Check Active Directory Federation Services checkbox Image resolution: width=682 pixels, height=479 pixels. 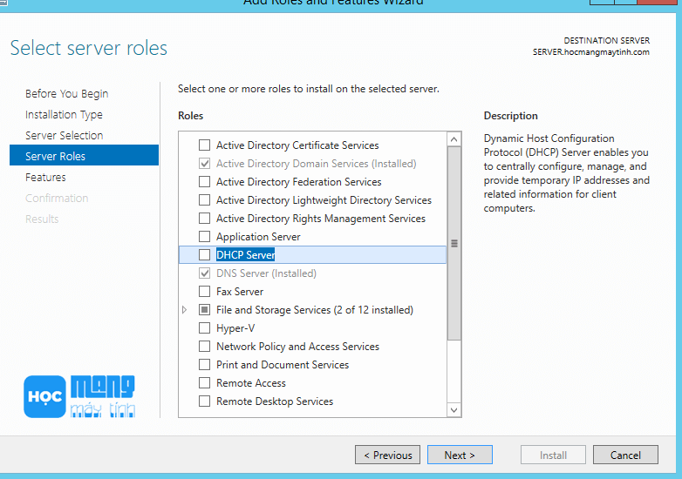[x=204, y=181]
